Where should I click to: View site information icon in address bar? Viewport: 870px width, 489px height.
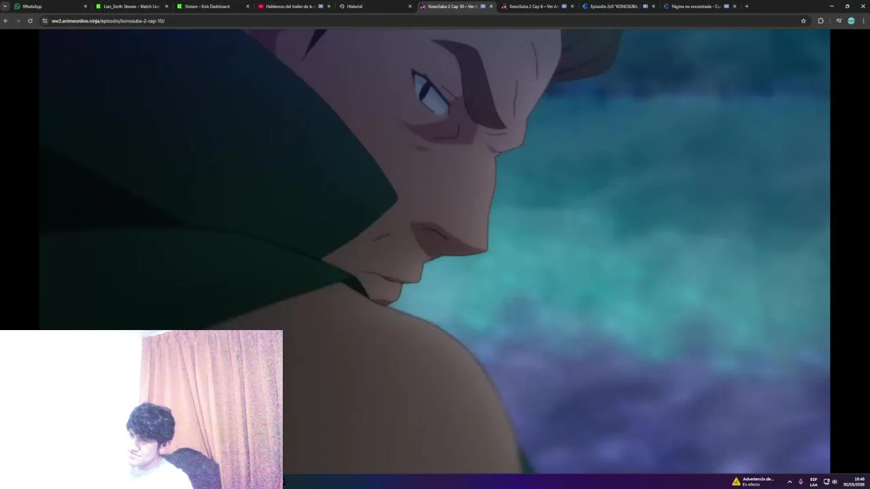(x=45, y=21)
